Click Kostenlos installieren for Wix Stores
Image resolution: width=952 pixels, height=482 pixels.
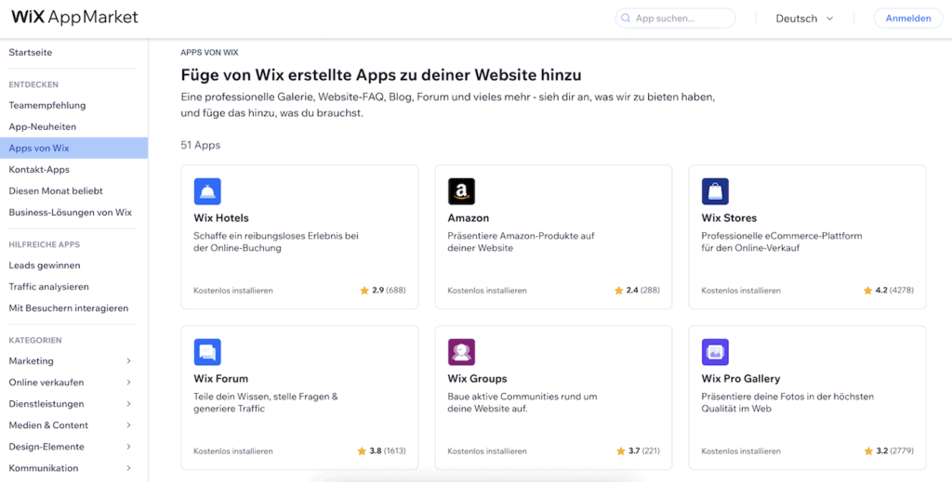[x=741, y=291]
